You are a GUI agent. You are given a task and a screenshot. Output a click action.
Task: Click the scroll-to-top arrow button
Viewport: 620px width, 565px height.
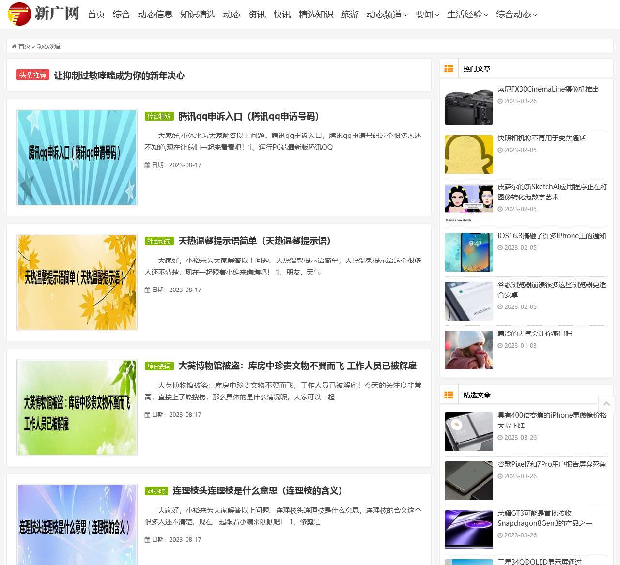[x=606, y=404]
